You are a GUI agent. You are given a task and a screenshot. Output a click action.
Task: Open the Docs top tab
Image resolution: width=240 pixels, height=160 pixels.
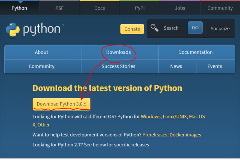(x=100, y=8)
